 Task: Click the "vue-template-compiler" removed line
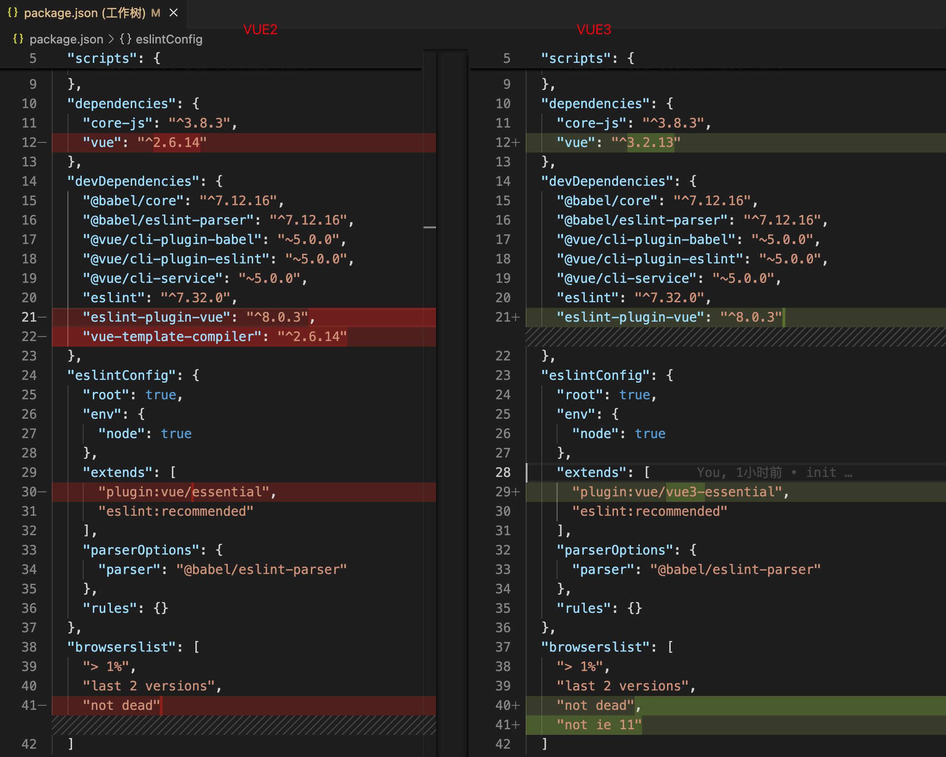pos(244,336)
